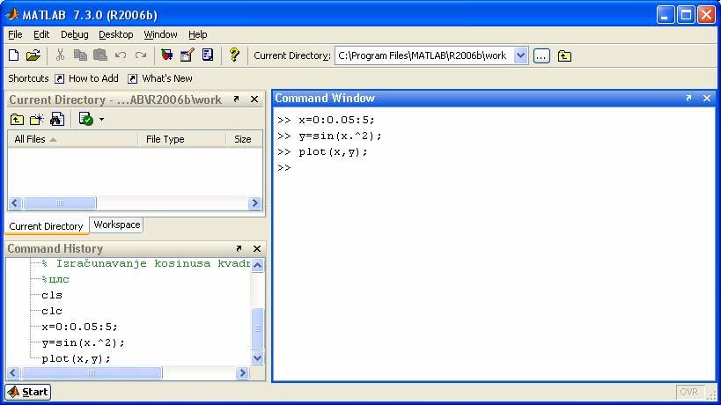This screenshot has width=721, height=405.
Task: Create a new M-file from the toolbar
Action: [x=14, y=55]
